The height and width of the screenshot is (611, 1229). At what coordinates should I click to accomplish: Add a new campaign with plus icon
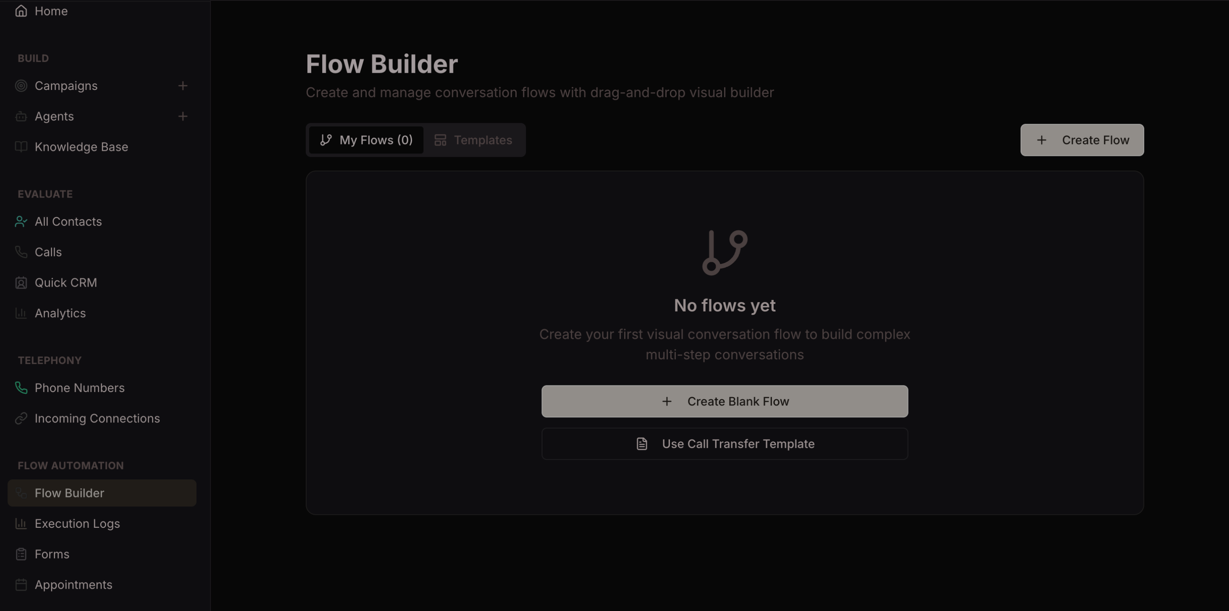(183, 86)
